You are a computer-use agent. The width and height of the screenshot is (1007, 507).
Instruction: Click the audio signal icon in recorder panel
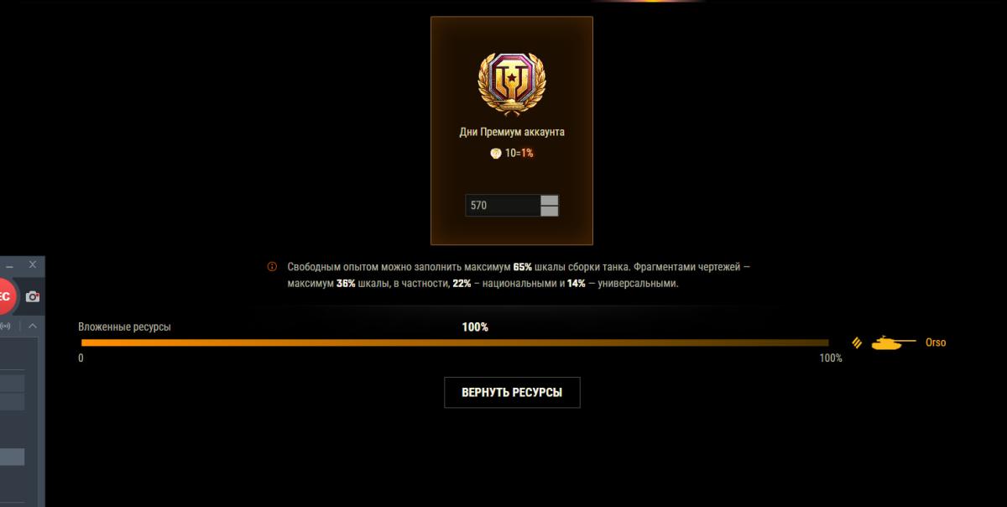pyautogui.click(x=6, y=326)
